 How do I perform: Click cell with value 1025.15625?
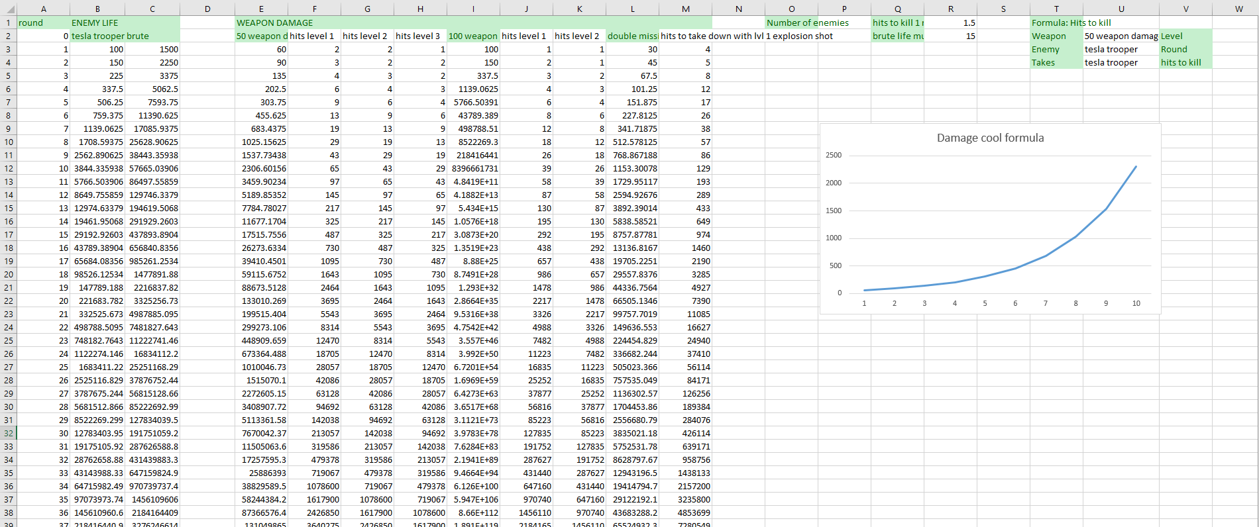tap(261, 142)
